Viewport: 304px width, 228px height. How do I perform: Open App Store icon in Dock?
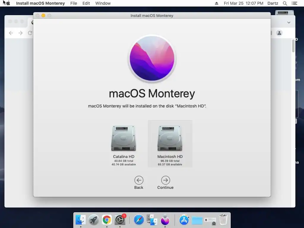(184, 220)
